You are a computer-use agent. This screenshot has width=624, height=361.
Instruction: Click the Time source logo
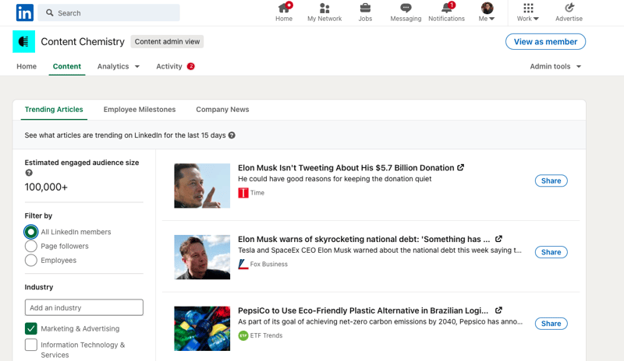(x=243, y=193)
